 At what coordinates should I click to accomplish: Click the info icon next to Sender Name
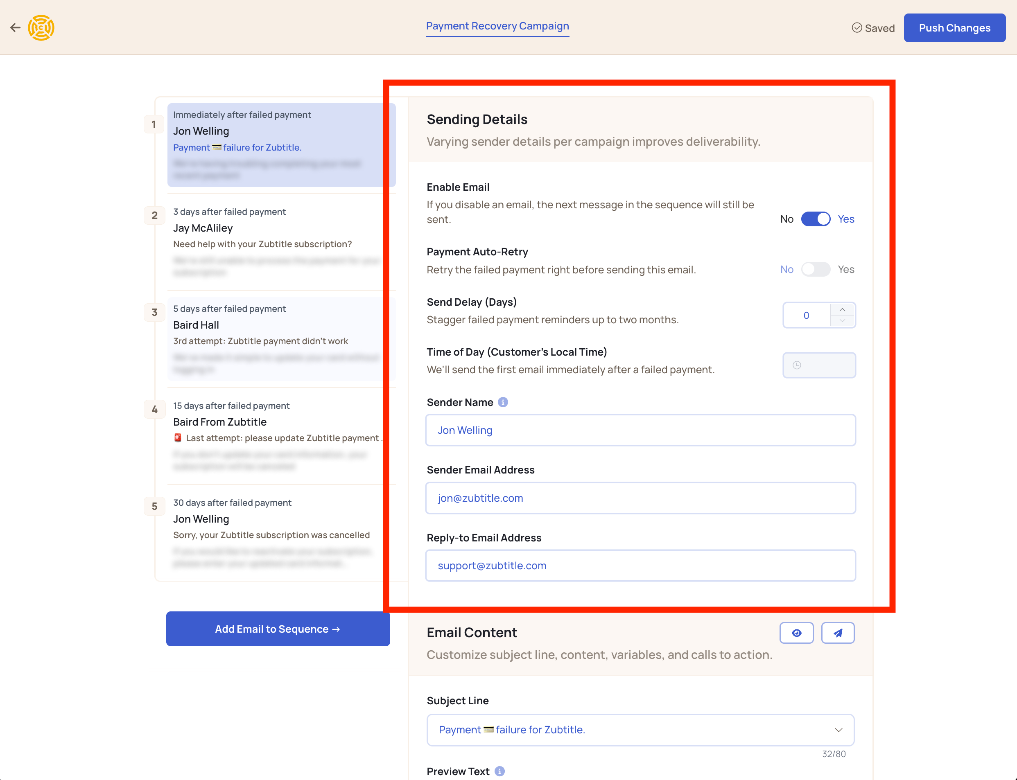(x=504, y=402)
